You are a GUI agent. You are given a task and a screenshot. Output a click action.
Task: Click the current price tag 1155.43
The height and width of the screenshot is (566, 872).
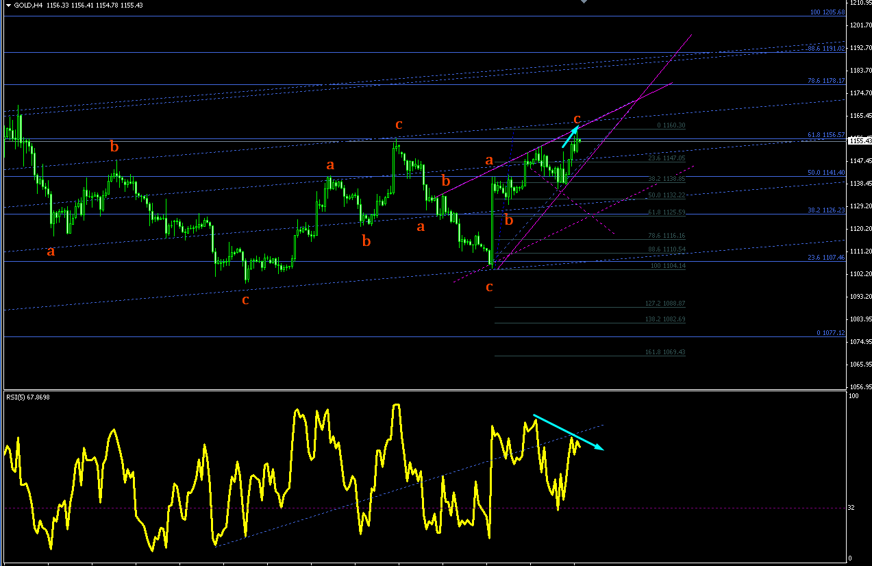860,140
